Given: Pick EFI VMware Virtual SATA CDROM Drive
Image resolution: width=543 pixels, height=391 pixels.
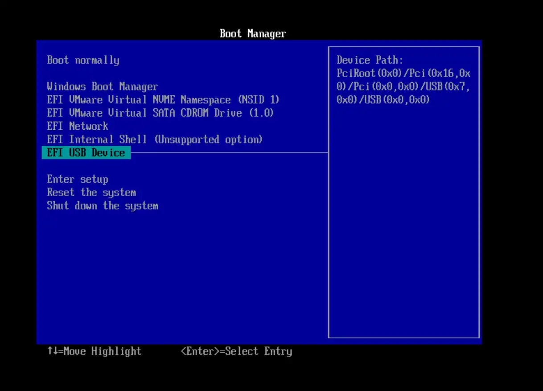Looking at the screenshot, I should tap(160, 113).
